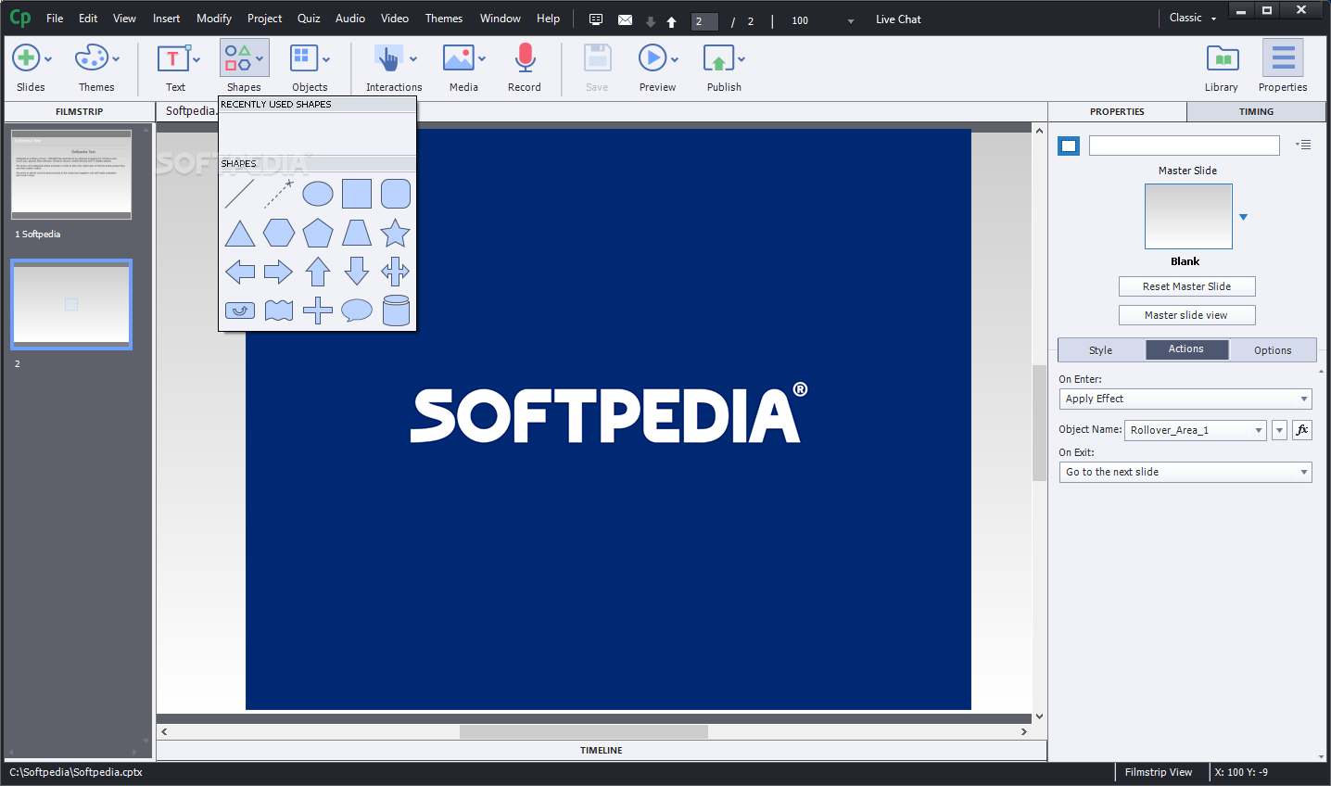Open the Library panel icon
The image size is (1331, 786).
pyautogui.click(x=1223, y=59)
